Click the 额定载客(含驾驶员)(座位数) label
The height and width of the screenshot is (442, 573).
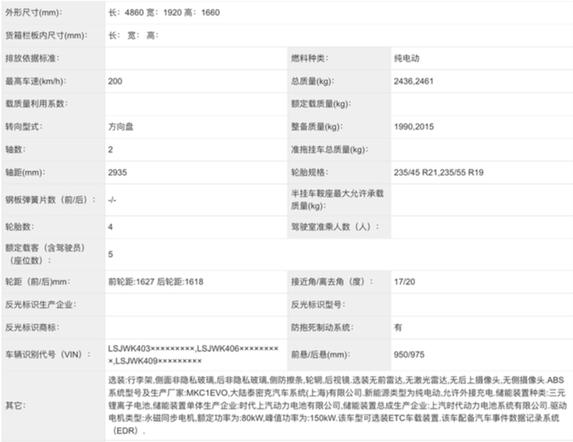coord(45,255)
